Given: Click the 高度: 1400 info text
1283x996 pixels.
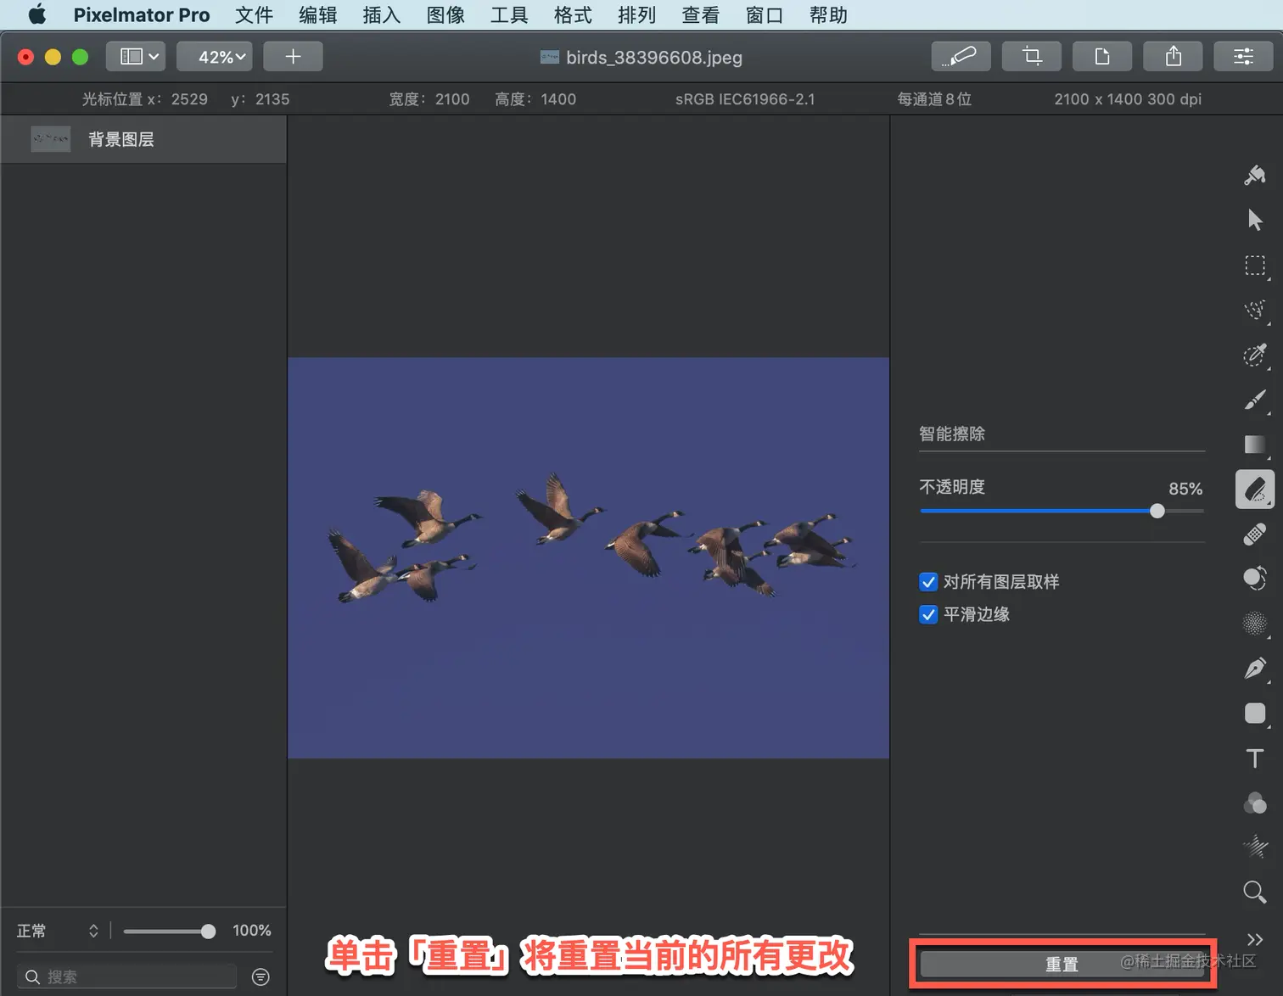Looking at the screenshot, I should [535, 99].
